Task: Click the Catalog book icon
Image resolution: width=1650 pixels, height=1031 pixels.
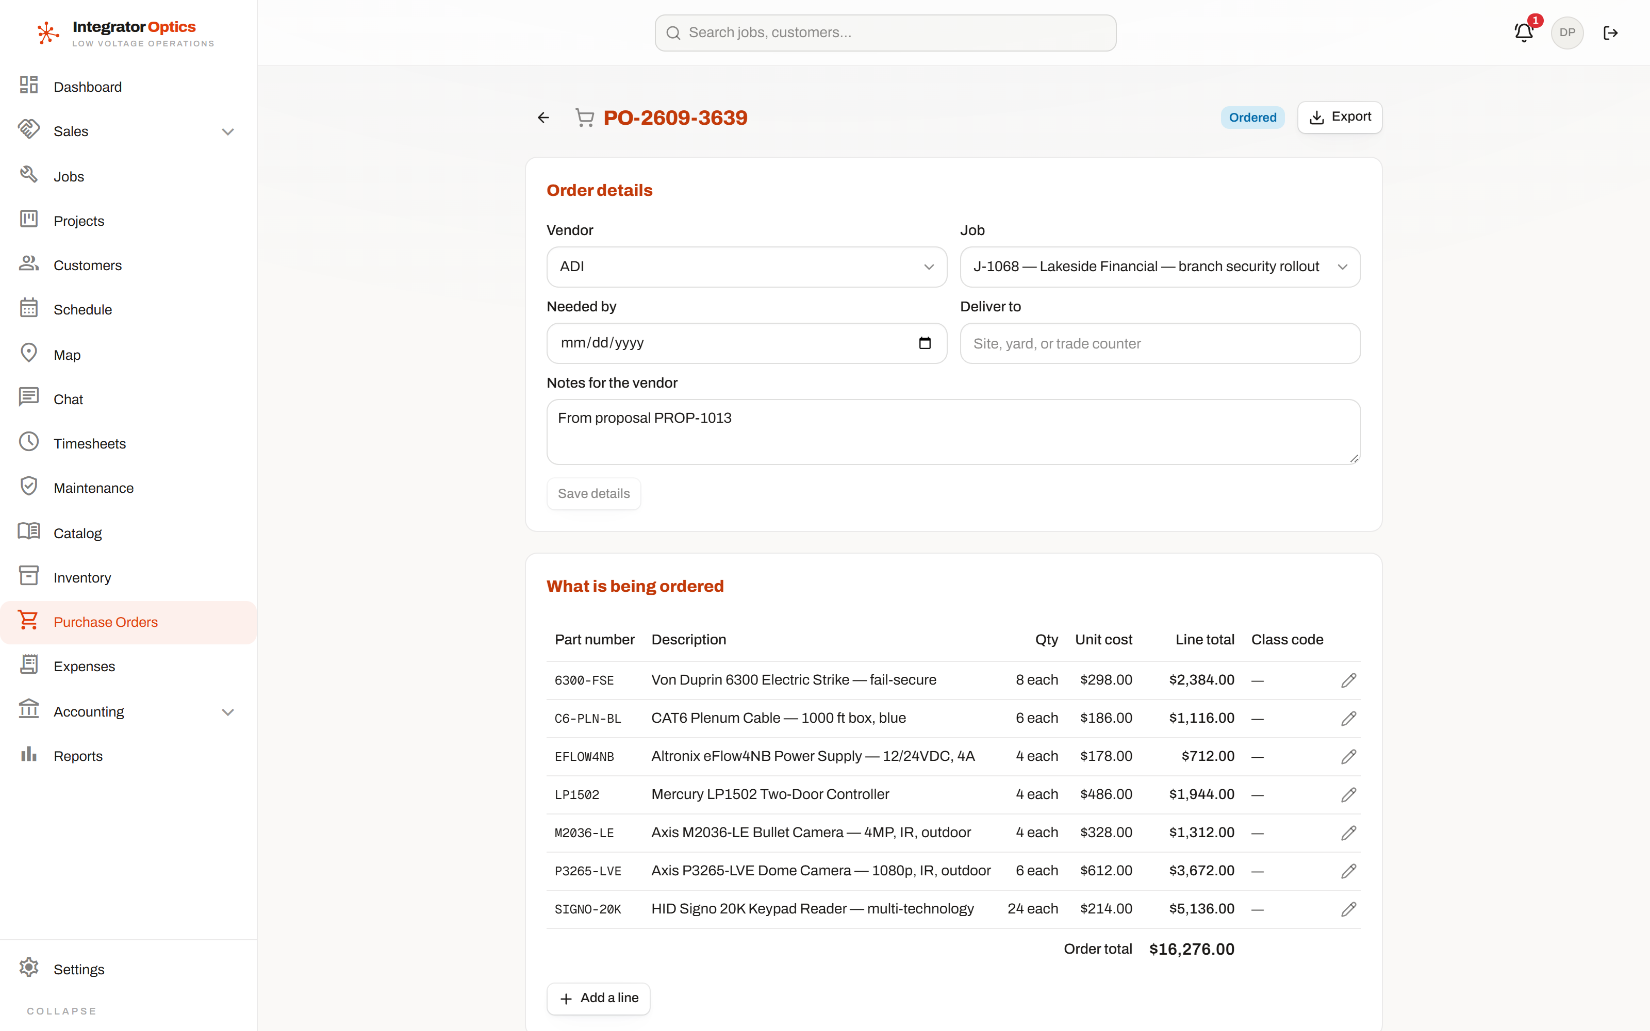Action: 29,531
